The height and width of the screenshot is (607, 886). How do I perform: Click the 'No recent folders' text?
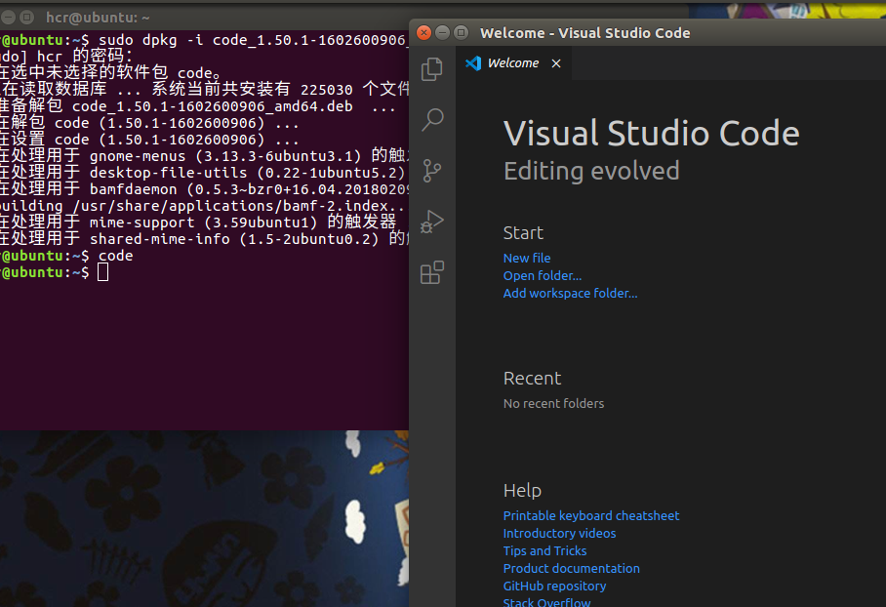553,404
